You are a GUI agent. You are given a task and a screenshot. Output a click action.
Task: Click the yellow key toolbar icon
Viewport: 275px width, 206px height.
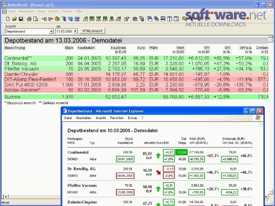(x=185, y=19)
